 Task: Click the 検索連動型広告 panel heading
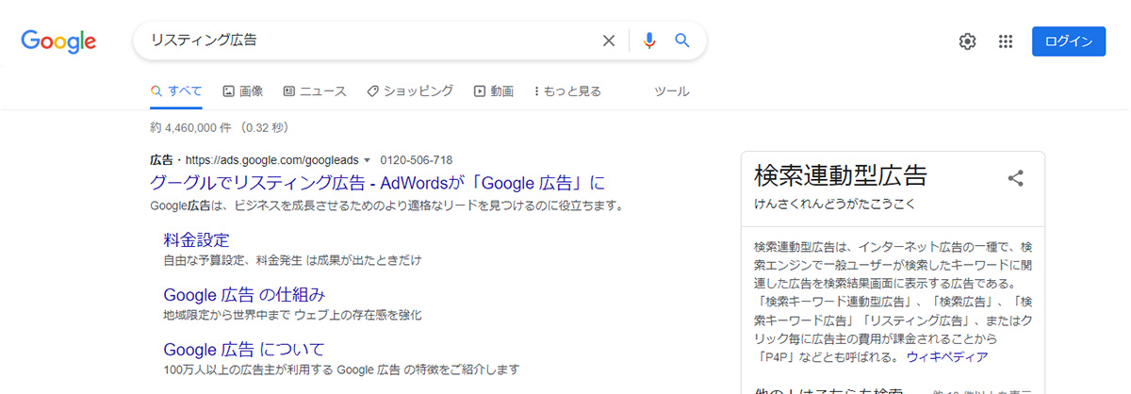841,175
